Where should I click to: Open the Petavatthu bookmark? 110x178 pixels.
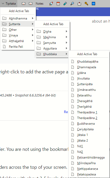(x=89, y=95)
